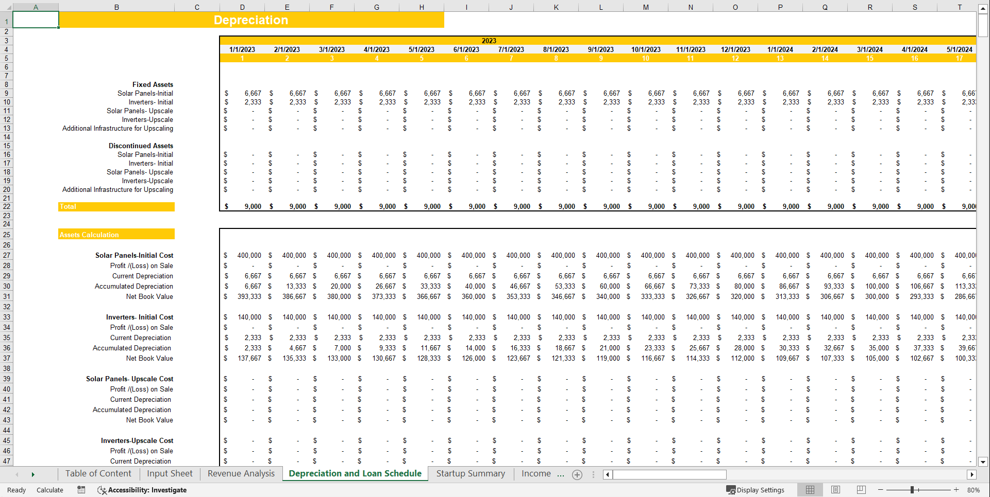Click the macro recording icon near Calculate

pyautogui.click(x=81, y=490)
